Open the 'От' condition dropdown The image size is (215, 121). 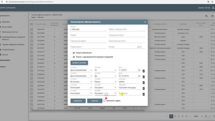click(x=105, y=70)
